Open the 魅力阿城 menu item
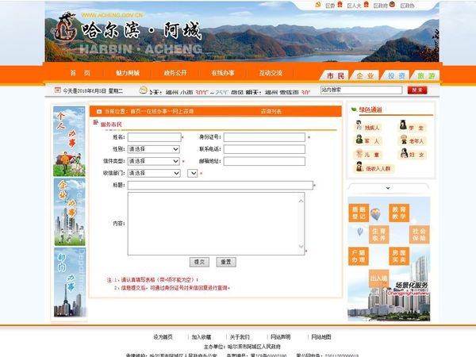 click(x=128, y=73)
